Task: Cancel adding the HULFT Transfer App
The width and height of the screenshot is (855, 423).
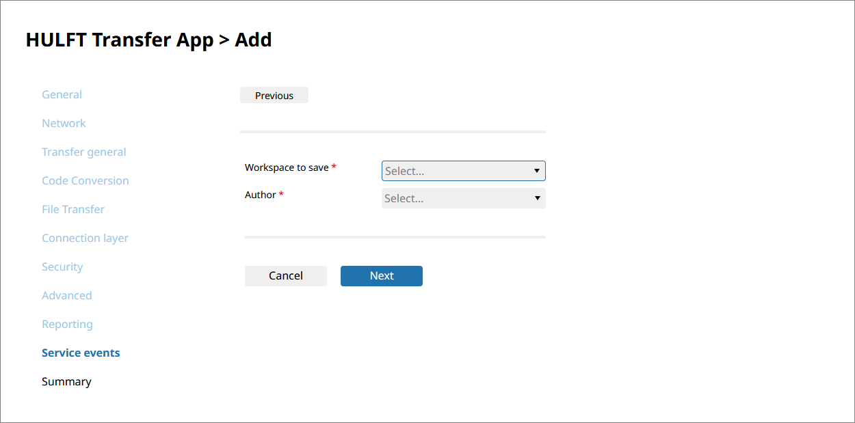Action: 286,276
